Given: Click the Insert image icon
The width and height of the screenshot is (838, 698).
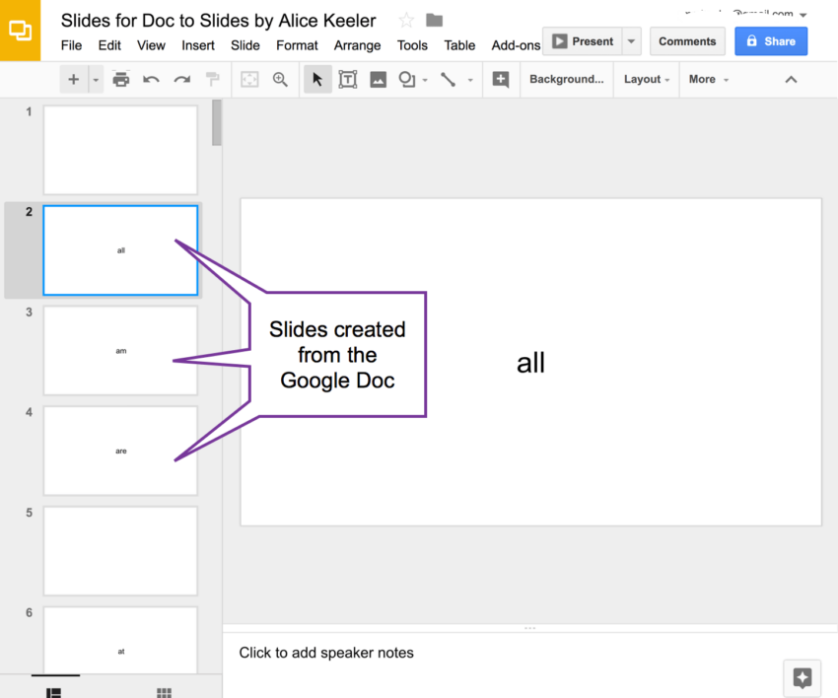Looking at the screenshot, I should click(x=379, y=80).
